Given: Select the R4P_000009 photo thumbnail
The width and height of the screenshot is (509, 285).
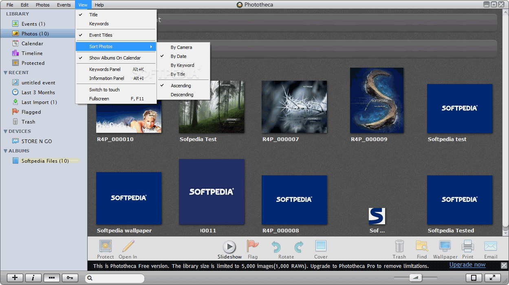Looking at the screenshot, I should click(x=377, y=100).
